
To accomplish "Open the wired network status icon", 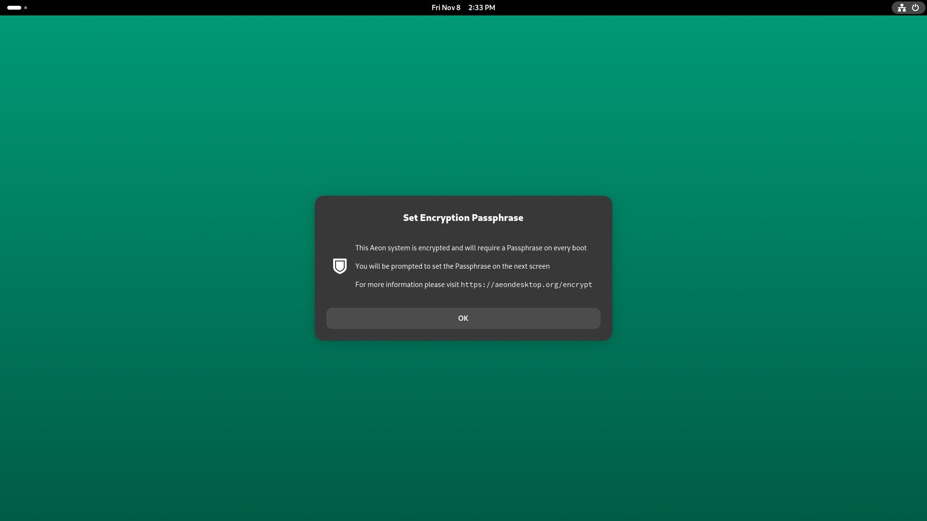I will [901, 8].
